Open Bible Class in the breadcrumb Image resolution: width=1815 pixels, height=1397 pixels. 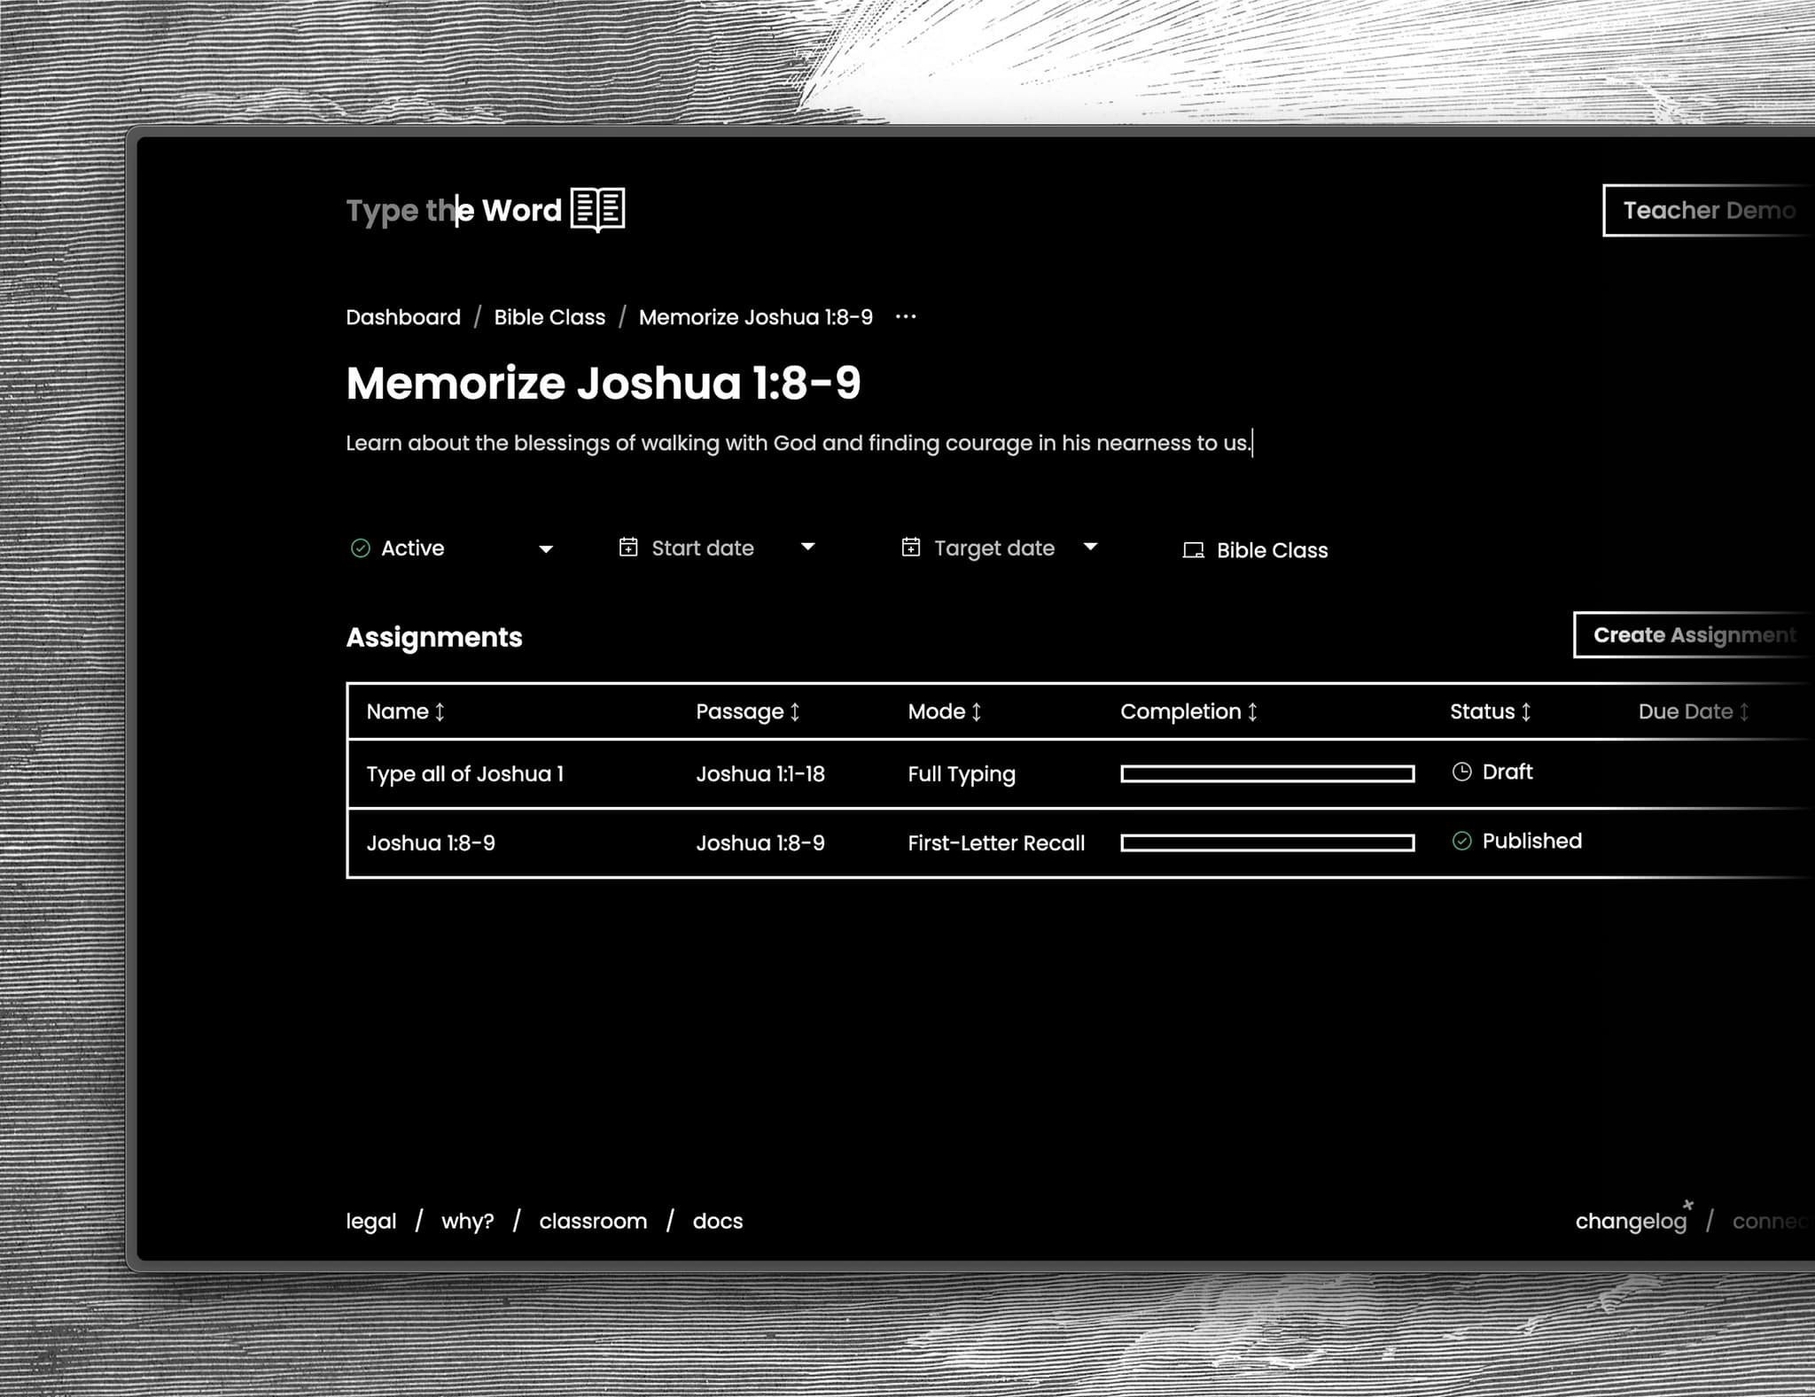coord(549,317)
